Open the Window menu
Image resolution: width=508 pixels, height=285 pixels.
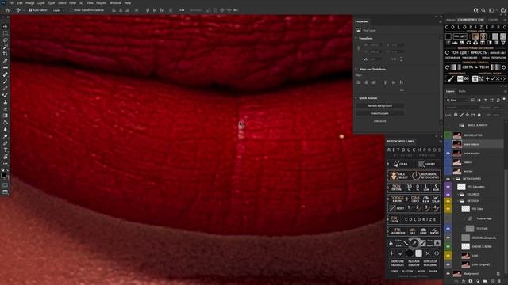click(115, 3)
